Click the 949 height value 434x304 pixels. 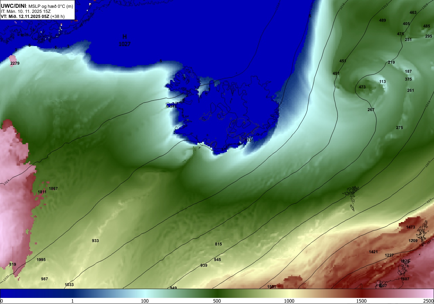pyautogui.click(x=173, y=288)
